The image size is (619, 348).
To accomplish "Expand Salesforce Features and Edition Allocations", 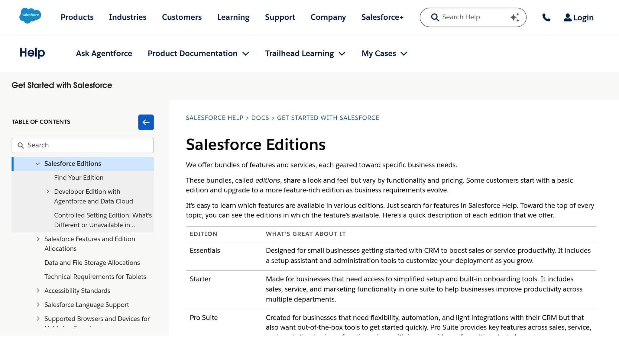I will click(x=38, y=239).
